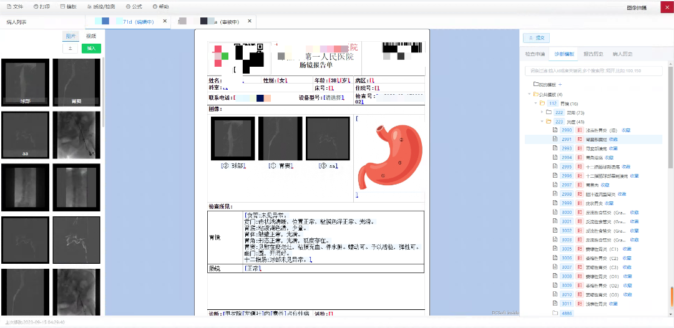Click the 球部 image in the report
This screenshot has height=328, width=674.
233,138
